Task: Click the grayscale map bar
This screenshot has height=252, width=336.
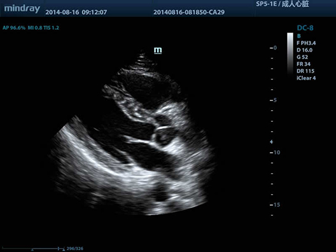Action: tap(290, 53)
